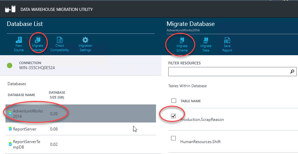
Task: Click the Migrate Data icon
Action: pyautogui.click(x=206, y=41)
